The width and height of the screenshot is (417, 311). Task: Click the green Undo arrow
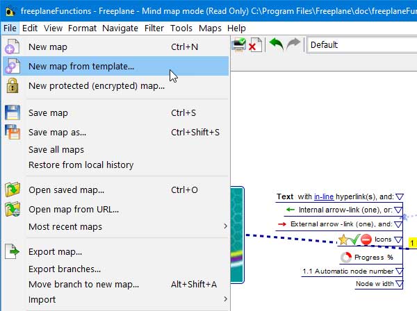point(277,44)
